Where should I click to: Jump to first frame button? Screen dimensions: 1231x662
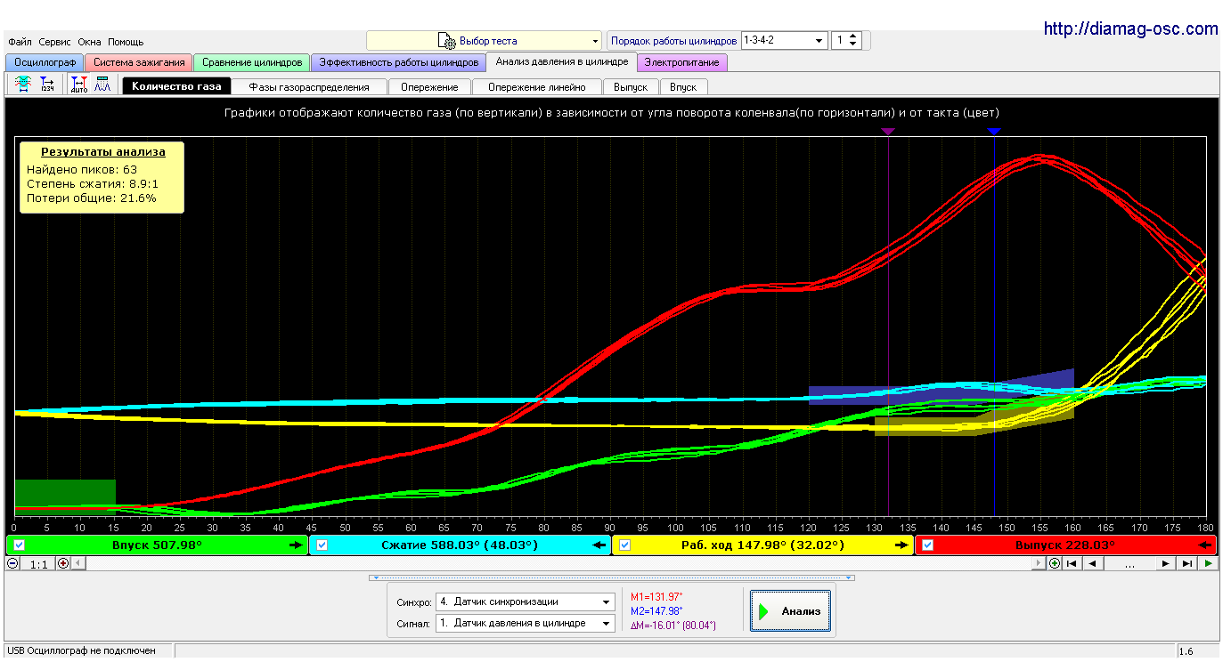[x=1072, y=563]
